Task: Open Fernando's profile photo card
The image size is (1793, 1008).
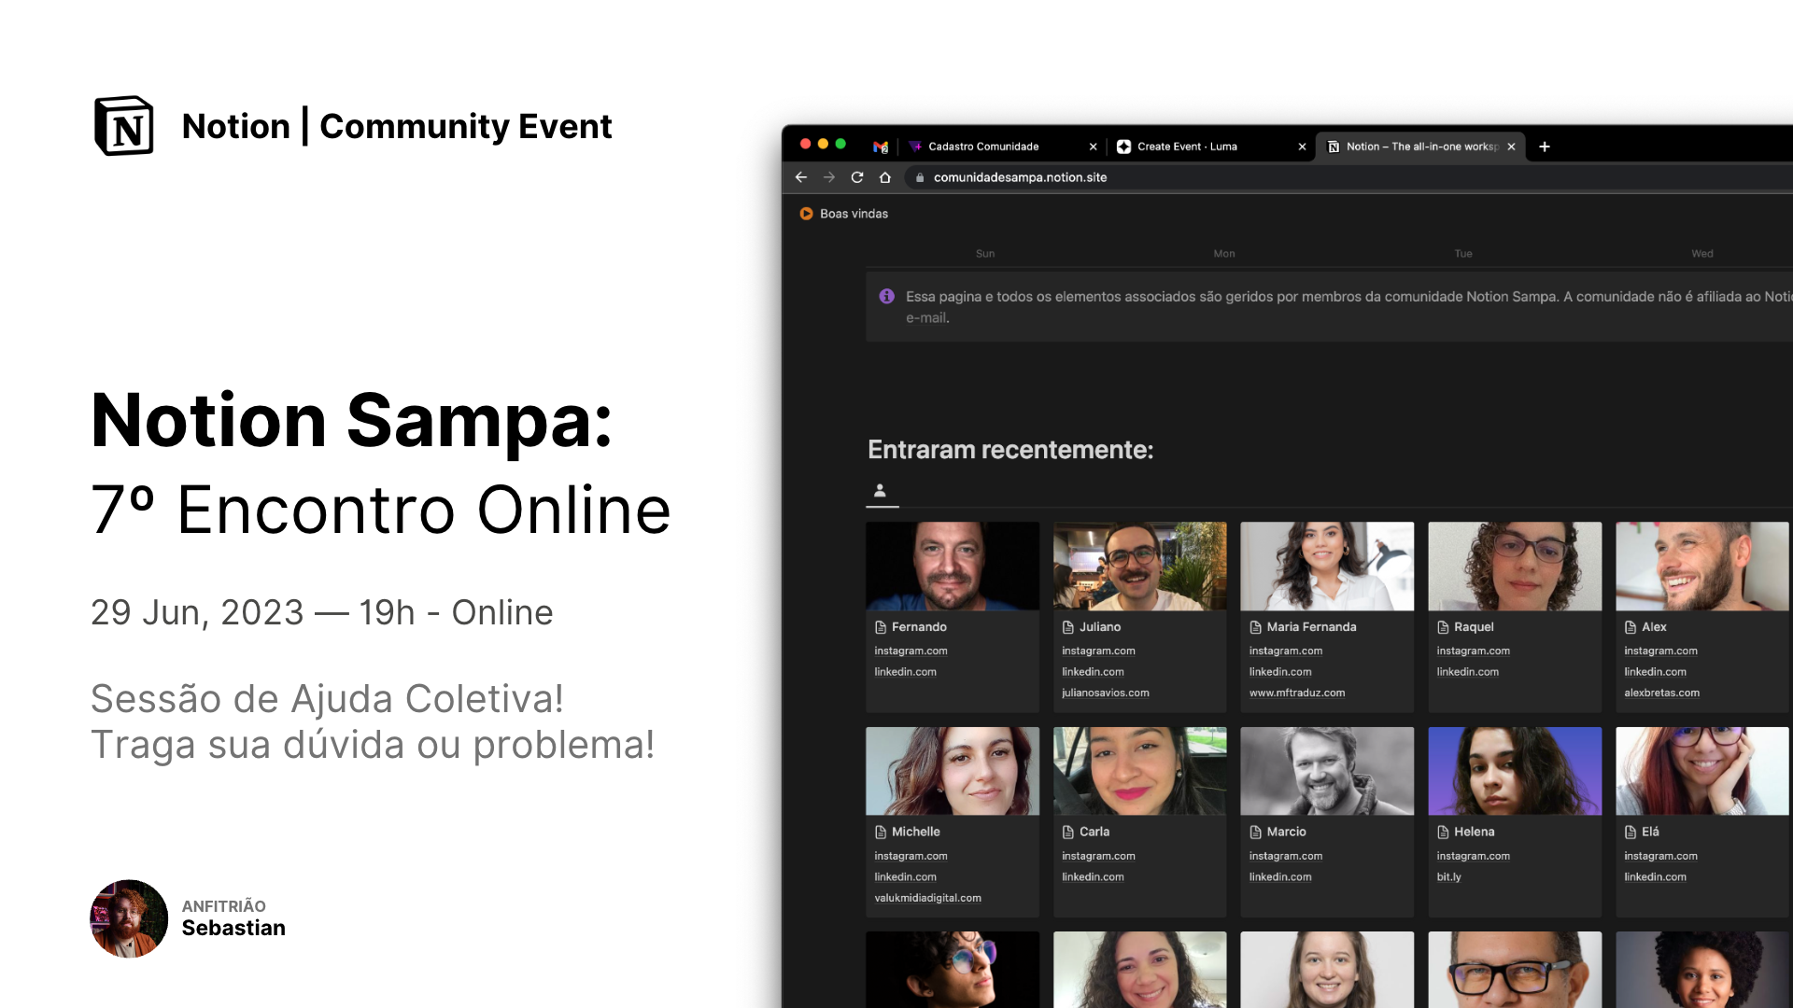Action: pos(953,567)
